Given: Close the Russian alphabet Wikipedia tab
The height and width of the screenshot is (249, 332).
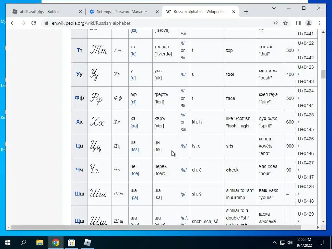Looking at the screenshot, I should tap(234, 12).
